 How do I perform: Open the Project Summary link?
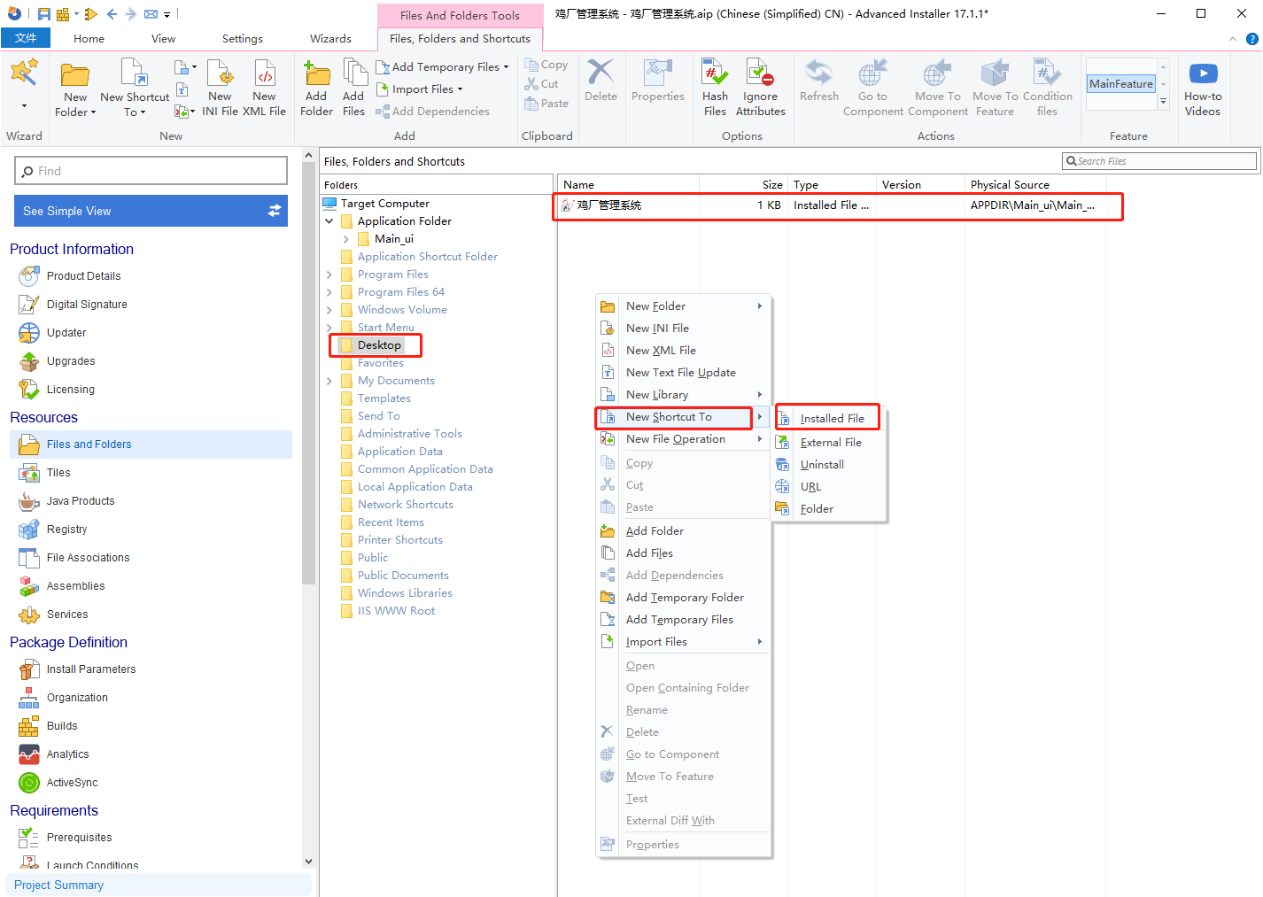tap(58, 885)
